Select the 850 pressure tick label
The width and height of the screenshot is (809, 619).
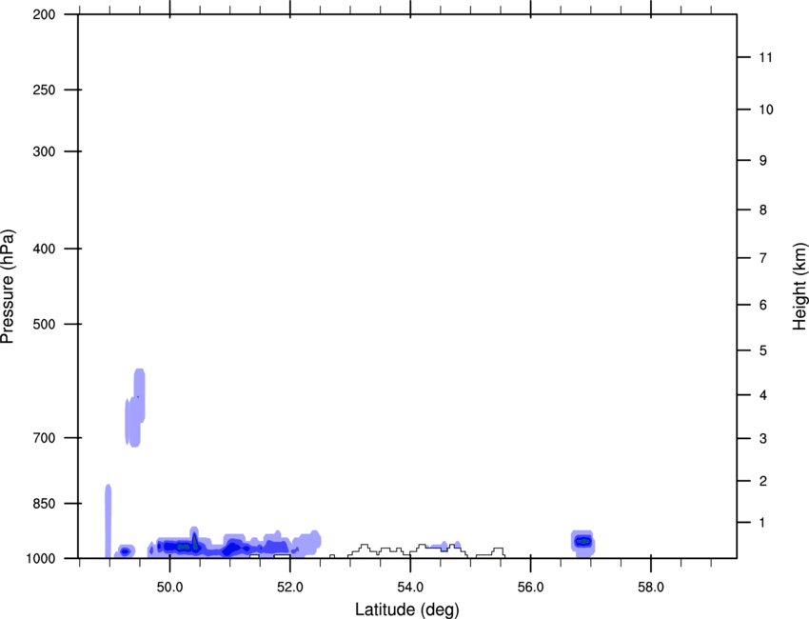45,504
